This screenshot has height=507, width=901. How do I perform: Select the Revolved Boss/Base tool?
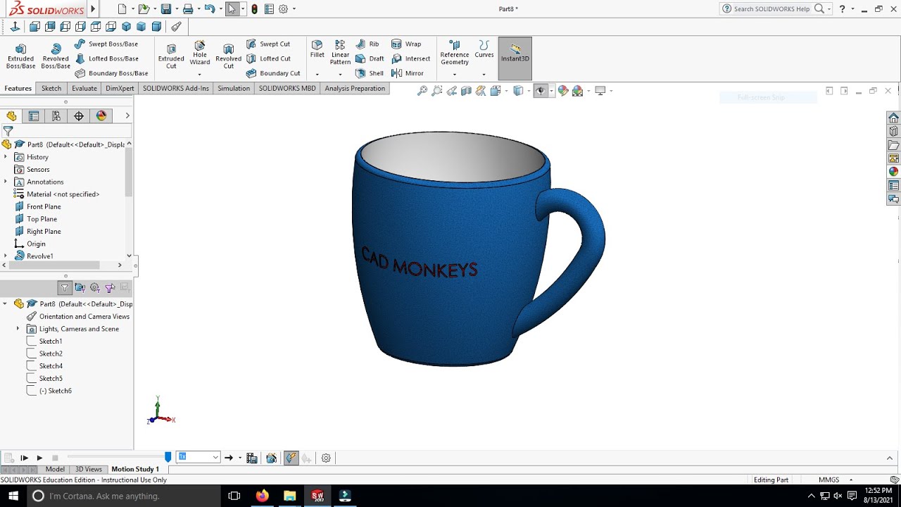click(55, 56)
